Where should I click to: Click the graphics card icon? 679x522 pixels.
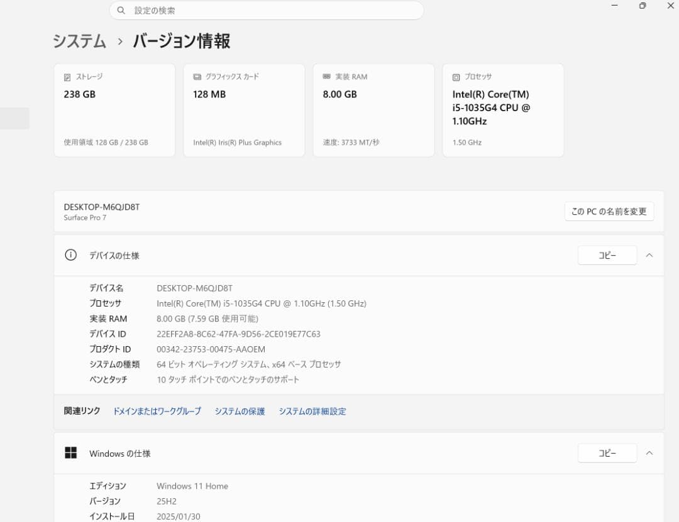click(x=197, y=77)
